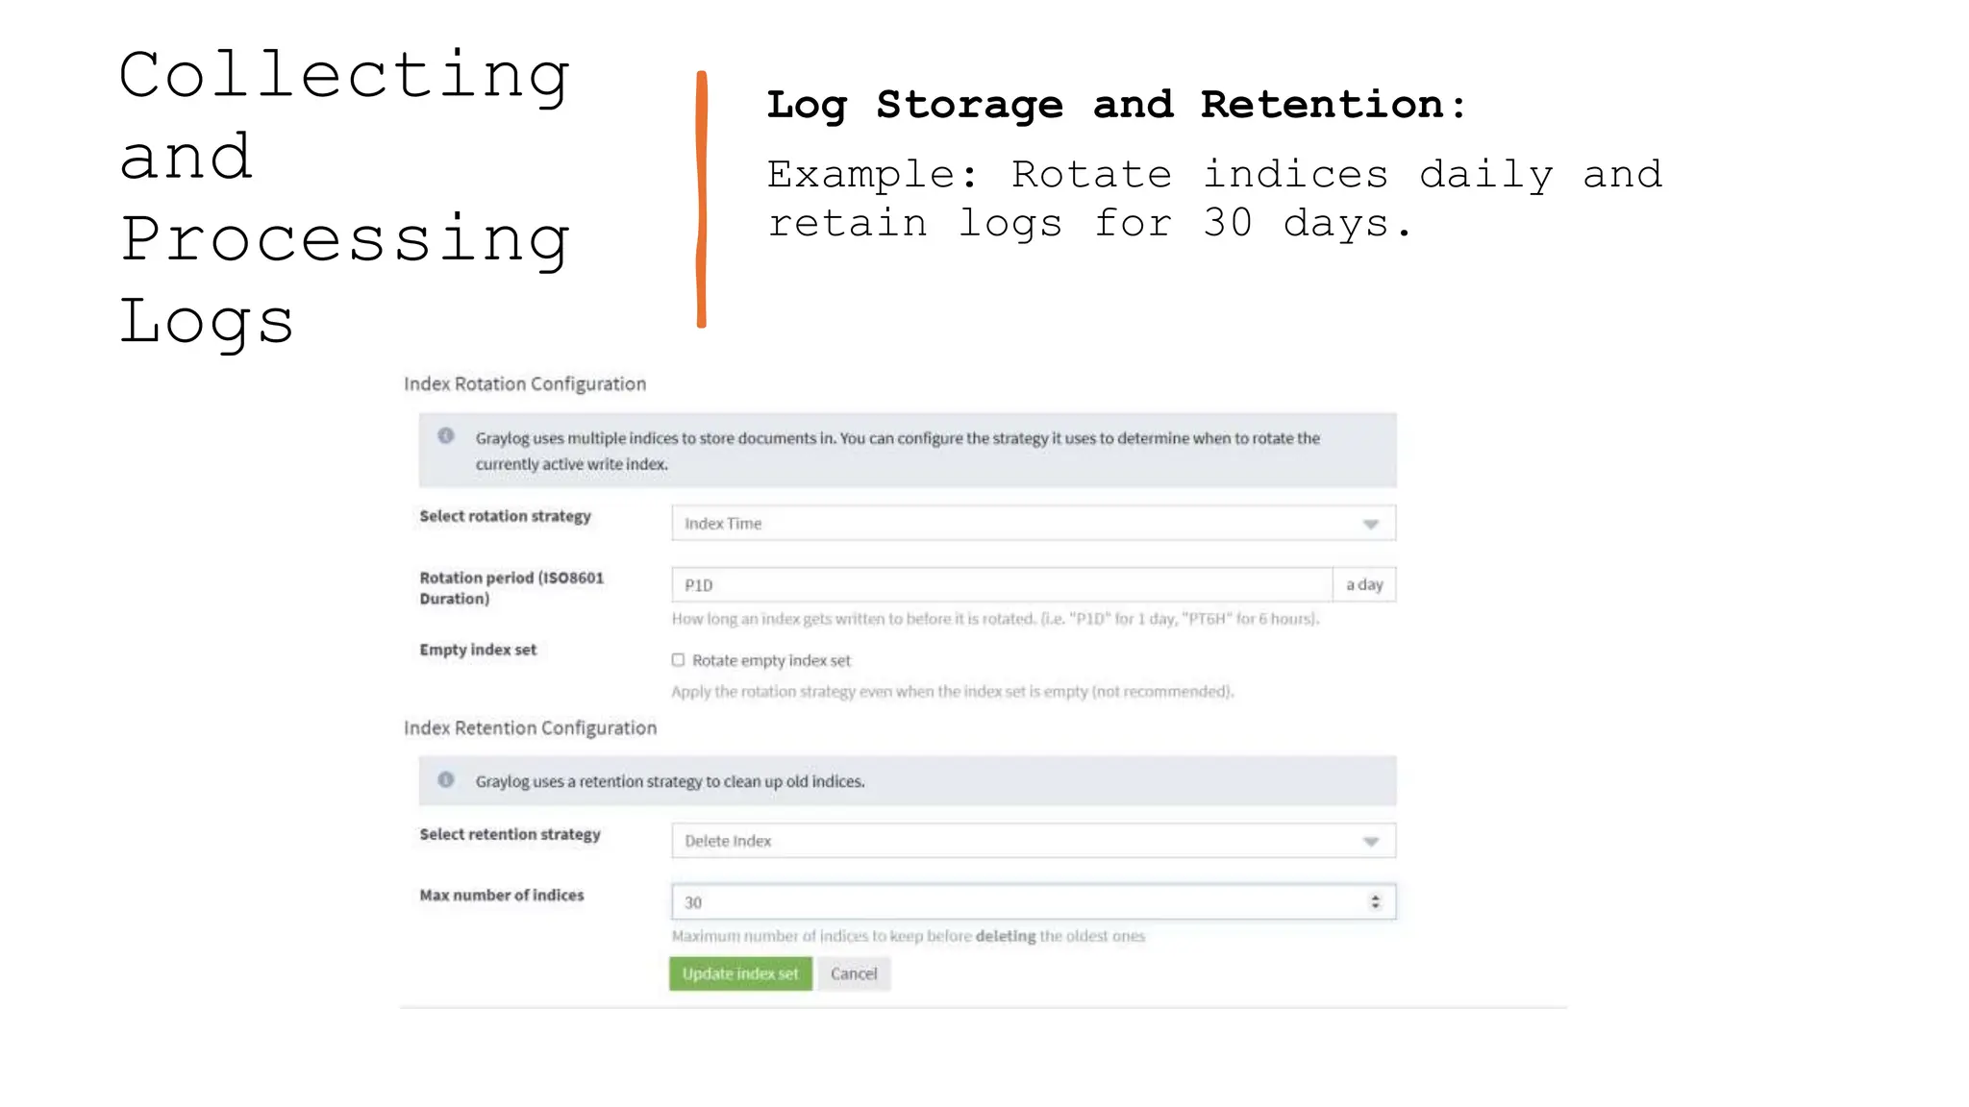Click the Select rotation strategy label

coord(505,516)
